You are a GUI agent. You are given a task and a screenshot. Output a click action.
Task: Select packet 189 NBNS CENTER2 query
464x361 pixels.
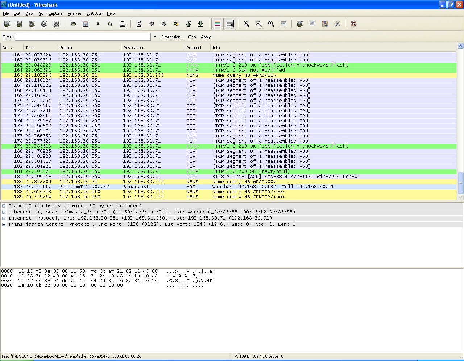(x=229, y=197)
